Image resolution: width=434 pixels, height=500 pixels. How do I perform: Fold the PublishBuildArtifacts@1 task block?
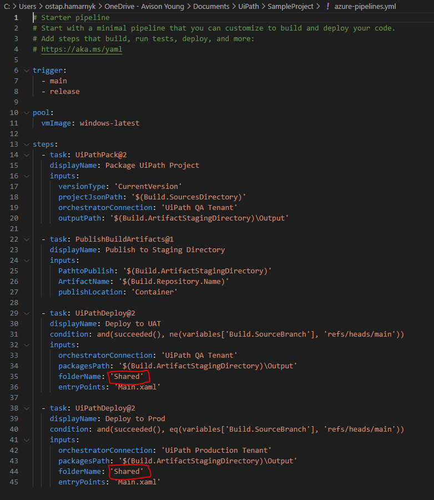pos(27,239)
